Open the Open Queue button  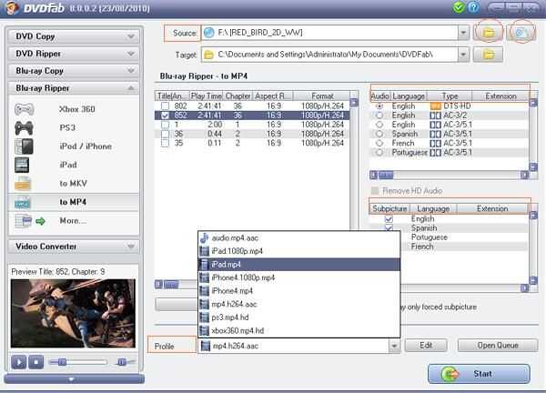498,346
